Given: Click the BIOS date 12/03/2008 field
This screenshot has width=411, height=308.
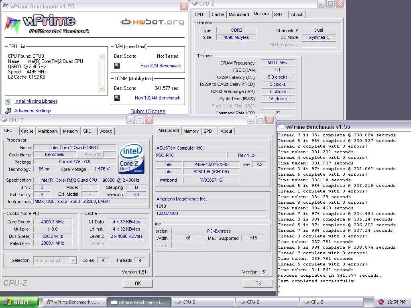Looking at the screenshot, I should (211, 213).
